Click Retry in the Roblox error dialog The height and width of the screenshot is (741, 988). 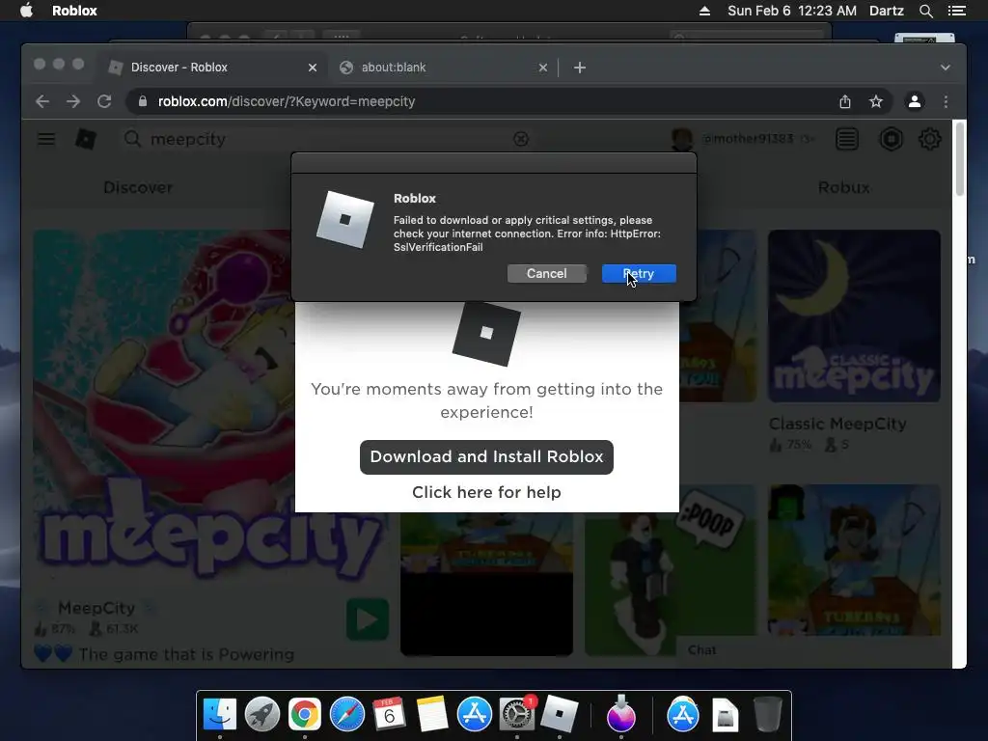[639, 273]
